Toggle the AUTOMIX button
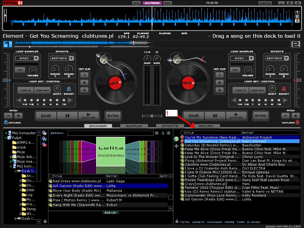 pos(152,3)
